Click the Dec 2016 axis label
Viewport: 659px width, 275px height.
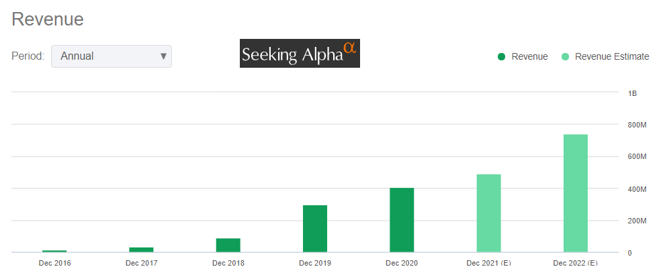54,263
